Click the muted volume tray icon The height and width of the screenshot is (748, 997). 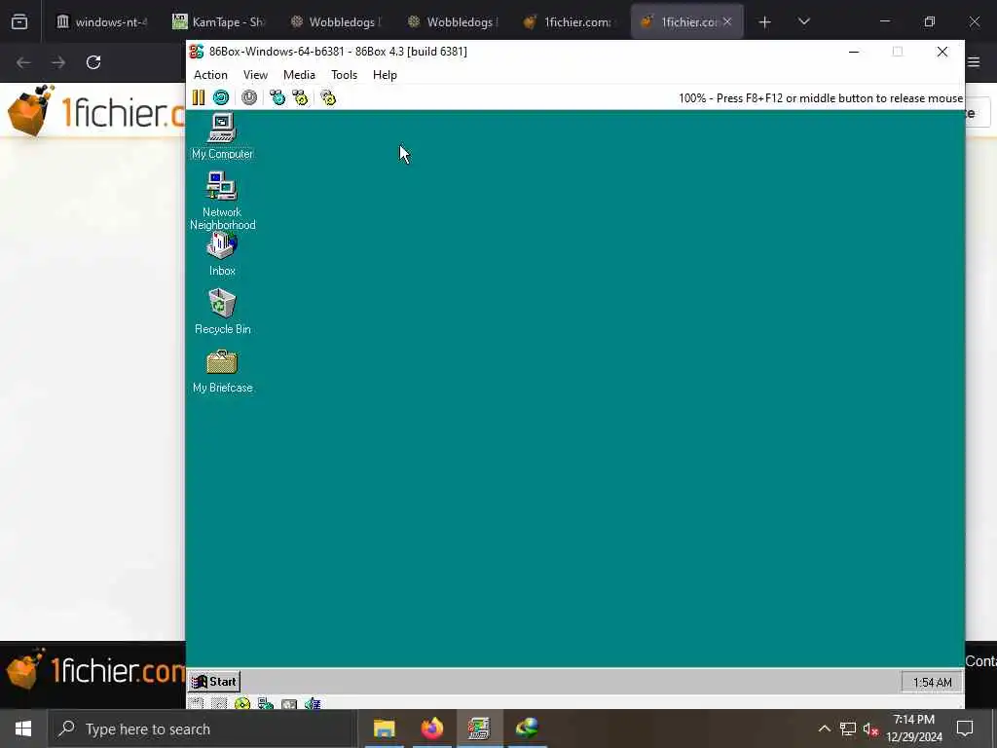(870, 729)
